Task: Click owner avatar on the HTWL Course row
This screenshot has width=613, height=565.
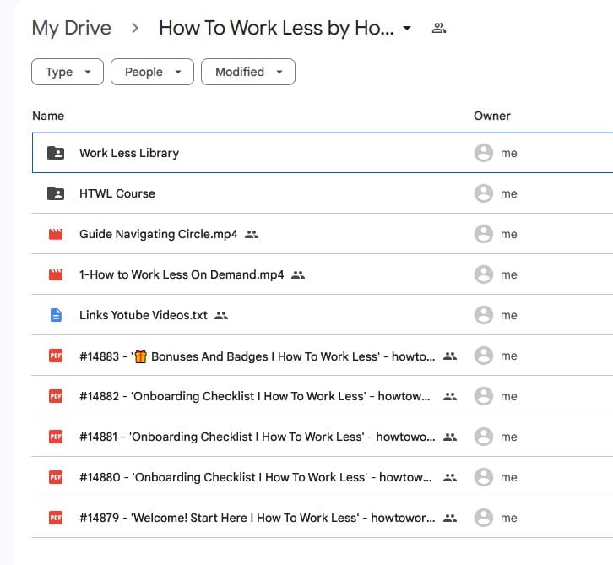Action: click(x=483, y=193)
